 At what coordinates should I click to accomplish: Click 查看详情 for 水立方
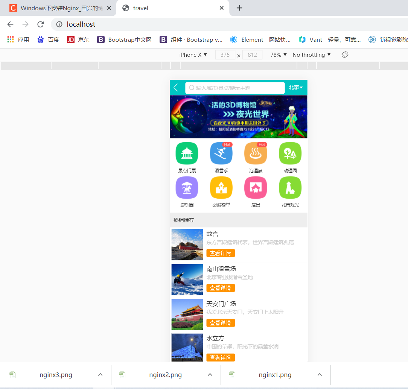[x=221, y=357]
